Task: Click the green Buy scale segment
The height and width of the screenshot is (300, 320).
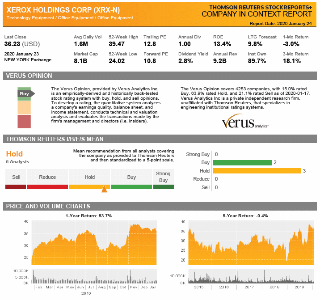Action: (x=132, y=187)
